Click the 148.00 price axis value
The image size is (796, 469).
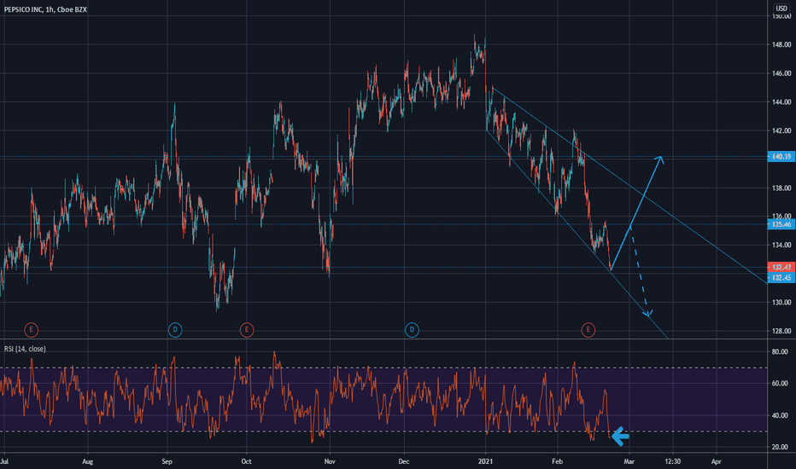(x=781, y=44)
